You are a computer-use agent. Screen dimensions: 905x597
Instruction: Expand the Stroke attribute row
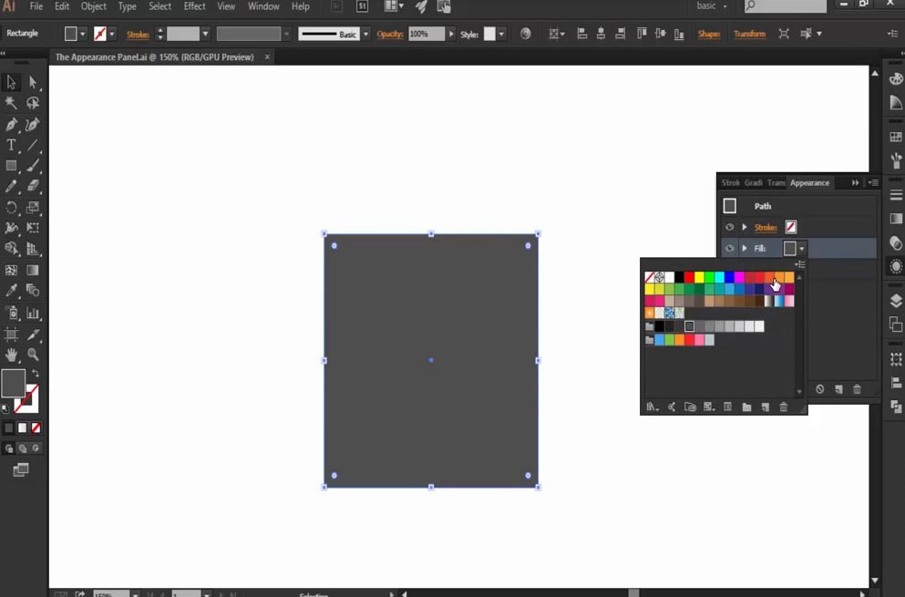745,227
